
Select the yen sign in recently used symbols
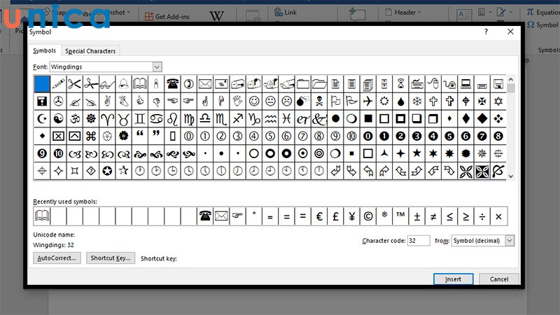(352, 216)
